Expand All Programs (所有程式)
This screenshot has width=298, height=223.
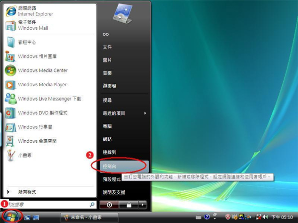click(x=27, y=192)
